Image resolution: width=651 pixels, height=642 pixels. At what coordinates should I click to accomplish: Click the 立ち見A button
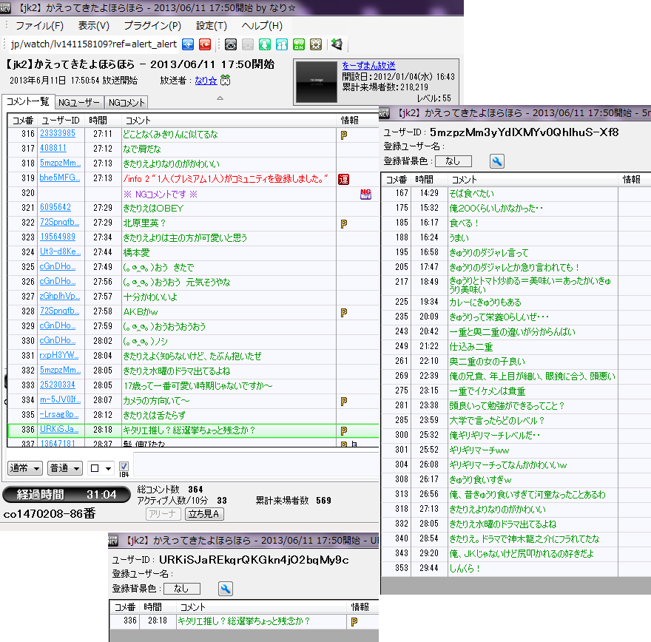click(205, 514)
